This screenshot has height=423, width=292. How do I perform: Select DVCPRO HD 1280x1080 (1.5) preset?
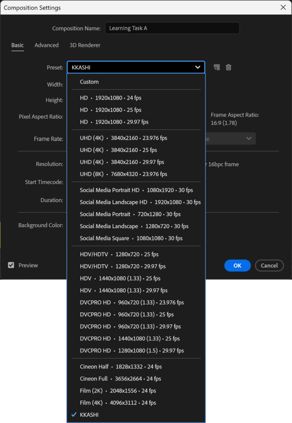132,350
